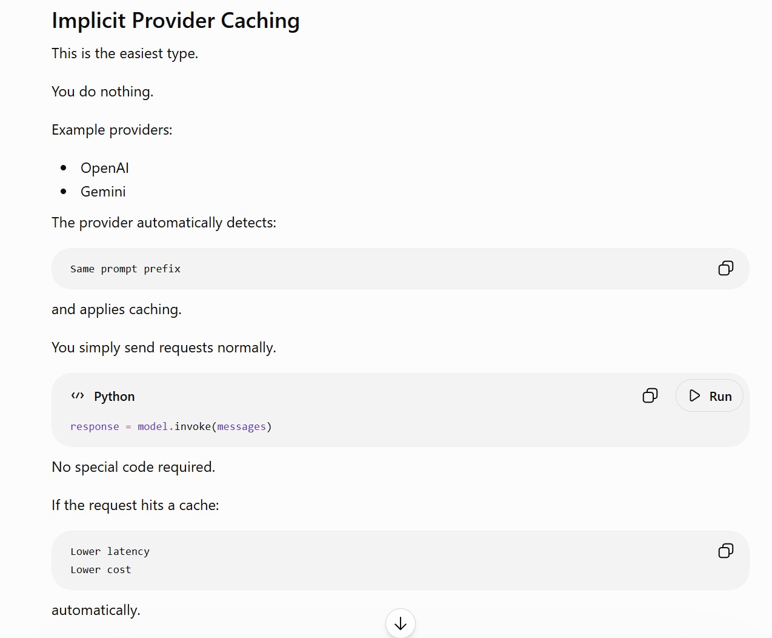772x638 pixels.
Task: Copy the 'Same prompt prefix' code block
Action: coord(725,268)
